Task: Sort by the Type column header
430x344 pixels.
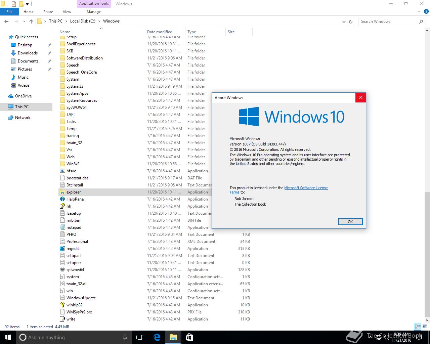Action: coord(205,32)
